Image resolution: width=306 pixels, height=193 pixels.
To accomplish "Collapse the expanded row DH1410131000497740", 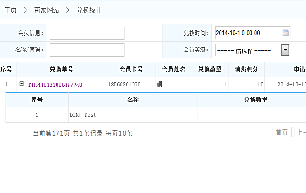I will tap(21, 84).
